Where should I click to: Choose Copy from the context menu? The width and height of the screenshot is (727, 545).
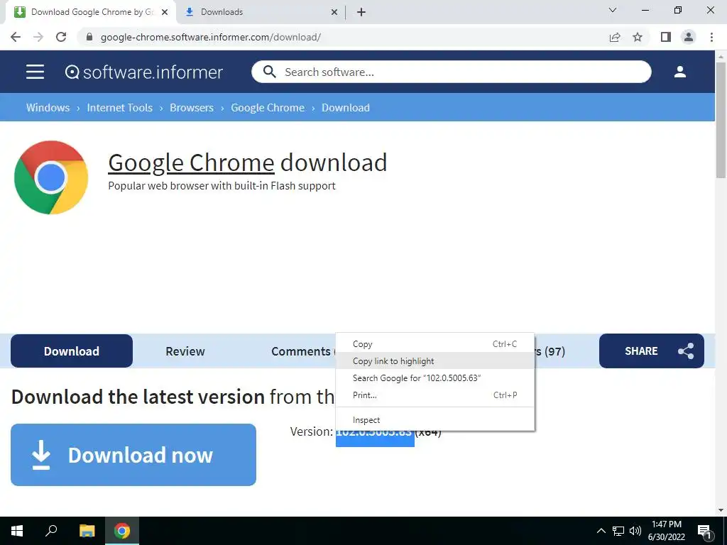[x=435, y=344]
